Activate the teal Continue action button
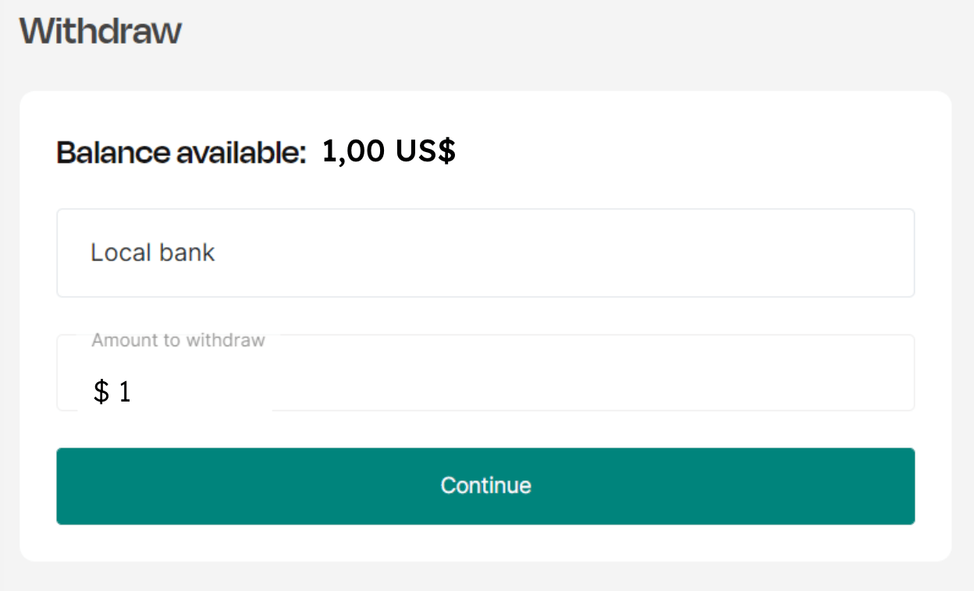 tap(485, 486)
